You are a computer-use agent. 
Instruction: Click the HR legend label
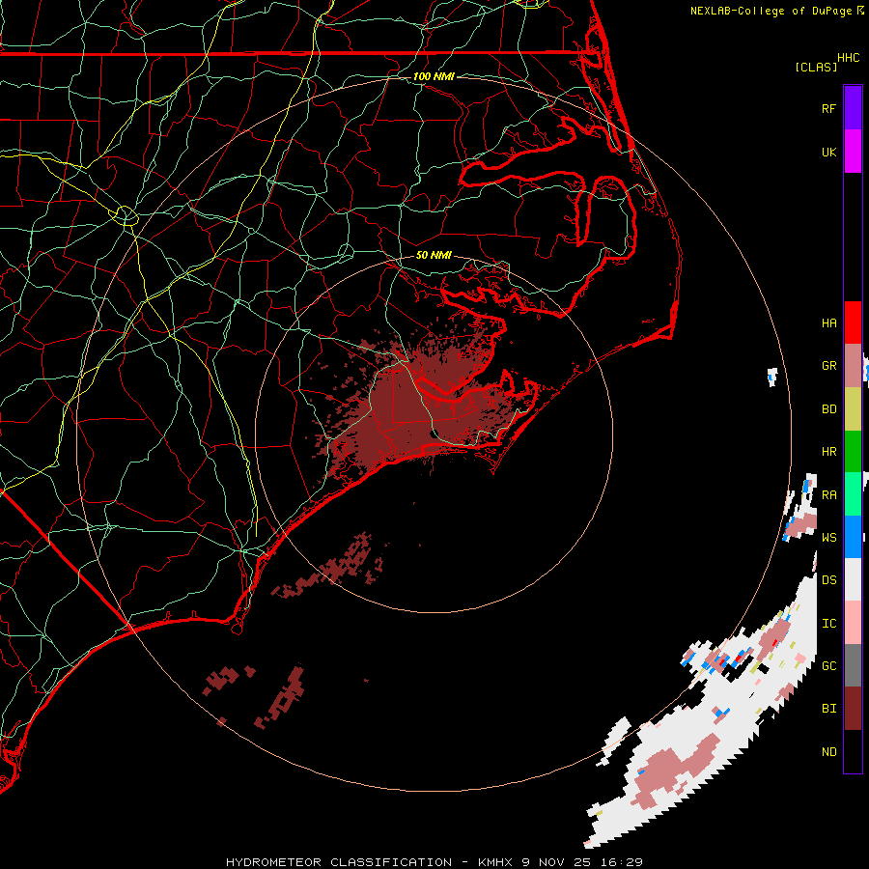[x=828, y=452]
